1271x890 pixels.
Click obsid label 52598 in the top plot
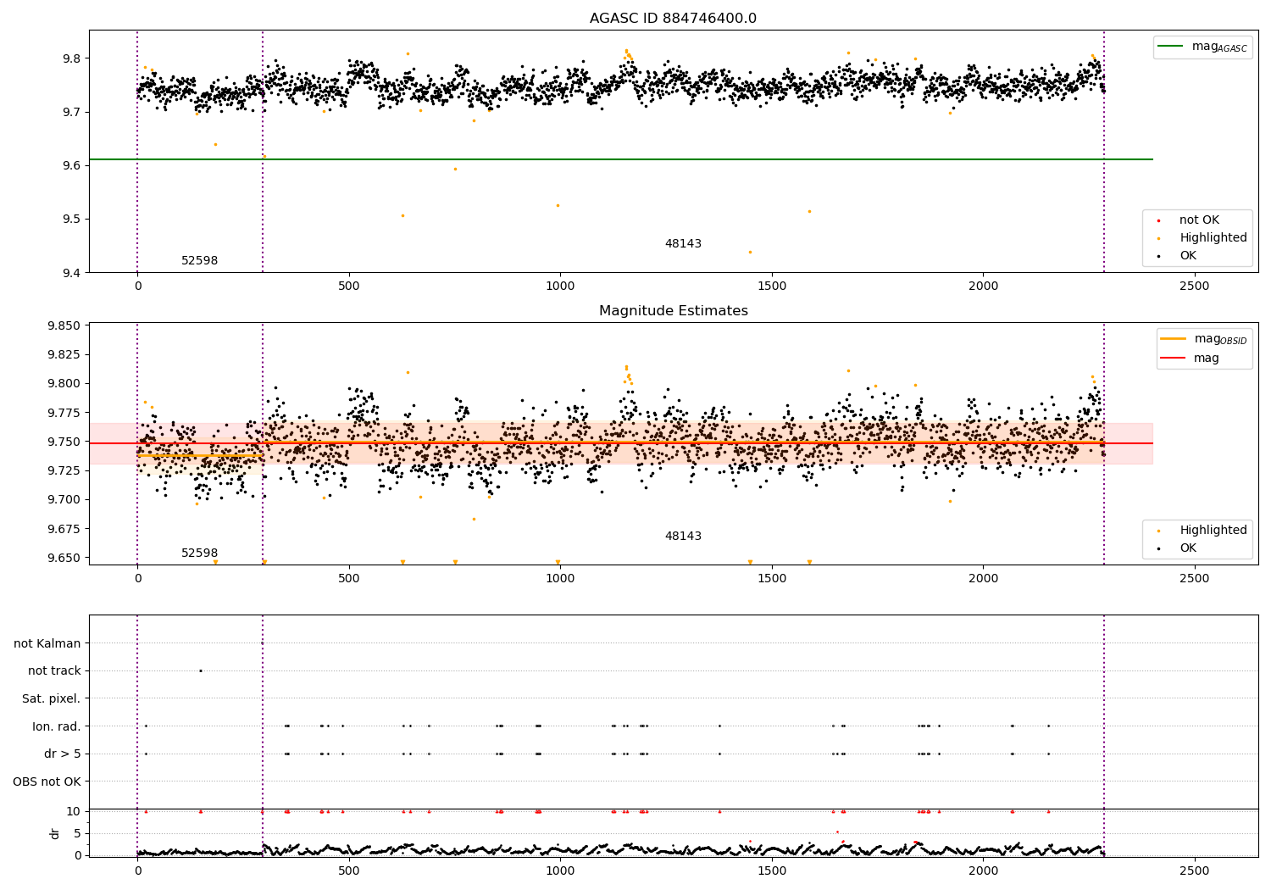200,261
